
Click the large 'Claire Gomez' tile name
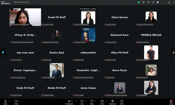[120, 17]
